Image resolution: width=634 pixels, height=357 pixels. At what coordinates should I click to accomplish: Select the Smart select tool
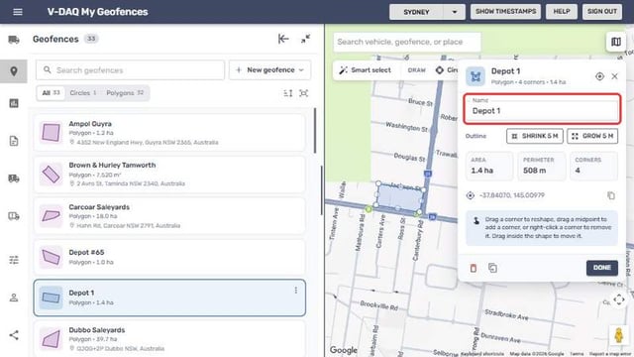tap(366, 70)
